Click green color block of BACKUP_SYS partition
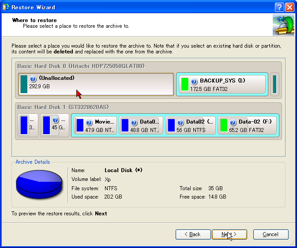The width and height of the screenshot is (297, 248). (x=185, y=84)
